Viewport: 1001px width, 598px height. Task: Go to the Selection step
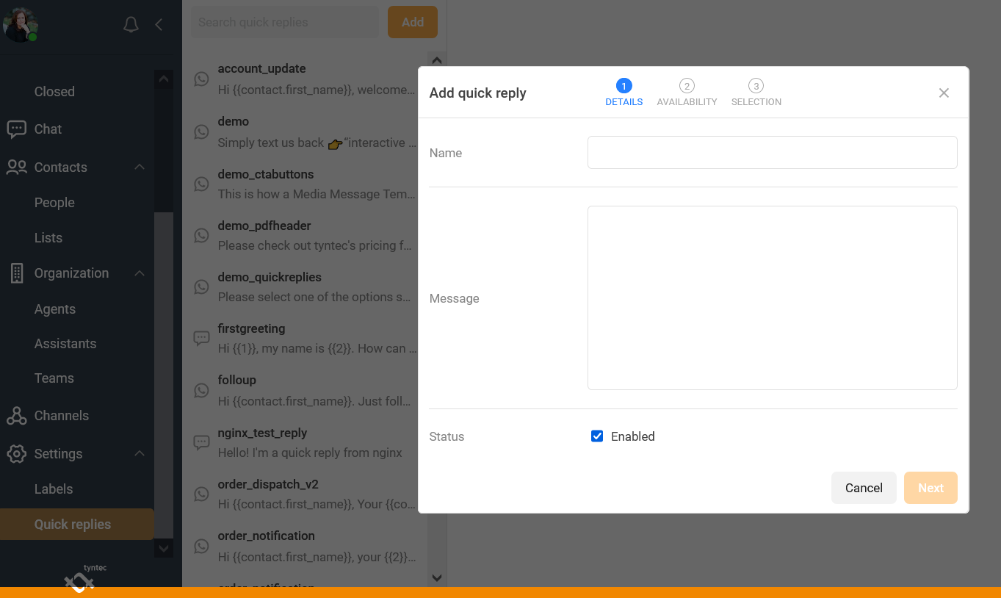click(x=756, y=93)
